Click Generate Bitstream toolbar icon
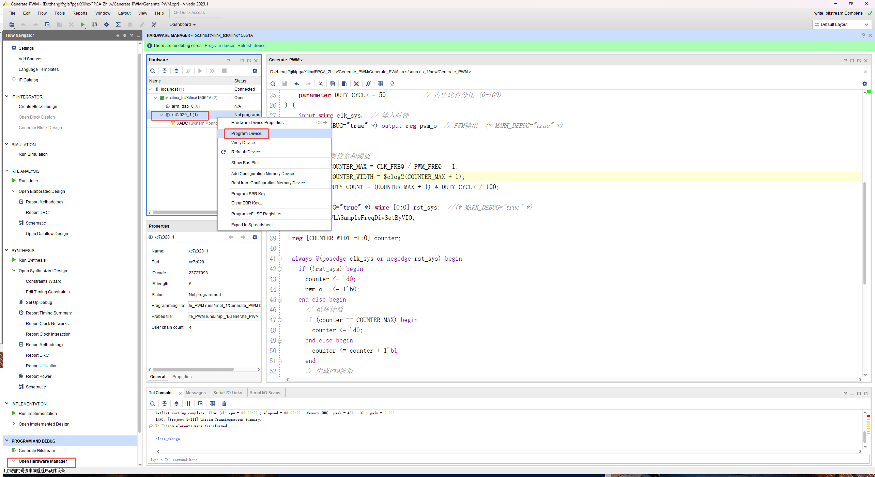Screen dimensions: 875x477 pos(94,25)
